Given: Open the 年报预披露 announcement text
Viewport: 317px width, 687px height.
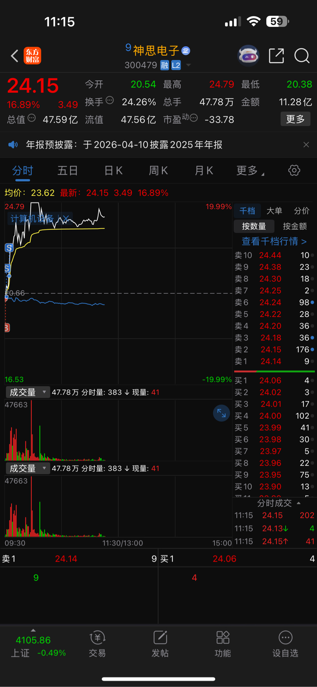Looking at the screenshot, I should click(x=124, y=145).
